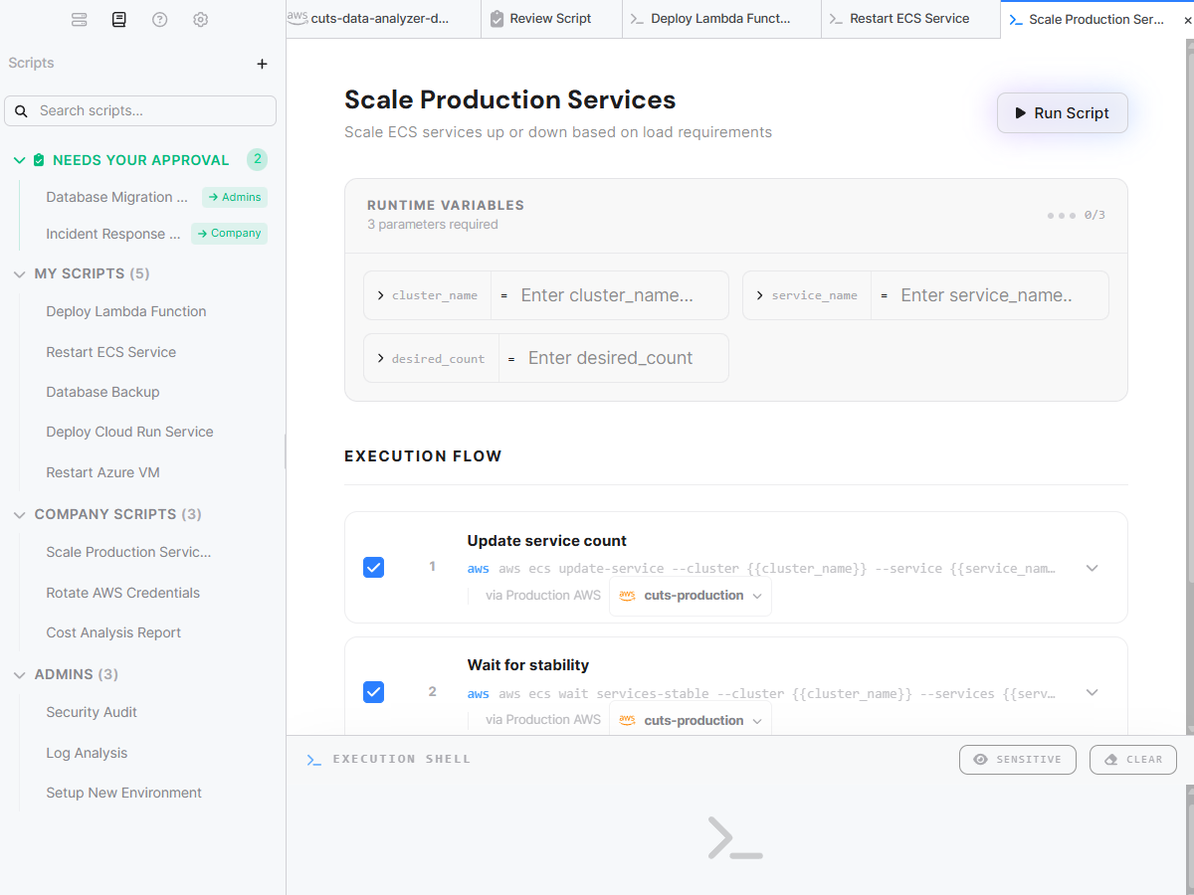Screen dimensions: 1194x895
Task: Open the scripts book icon
Action: pos(119,20)
